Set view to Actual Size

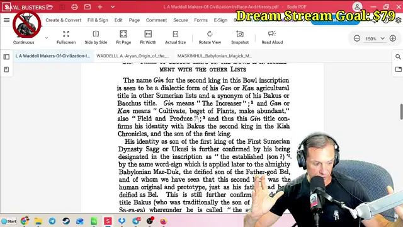click(x=175, y=37)
